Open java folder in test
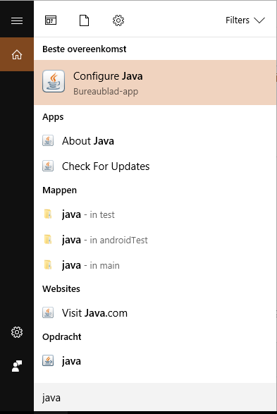Image resolution: width=277 pixels, height=414 pixels. (155, 214)
